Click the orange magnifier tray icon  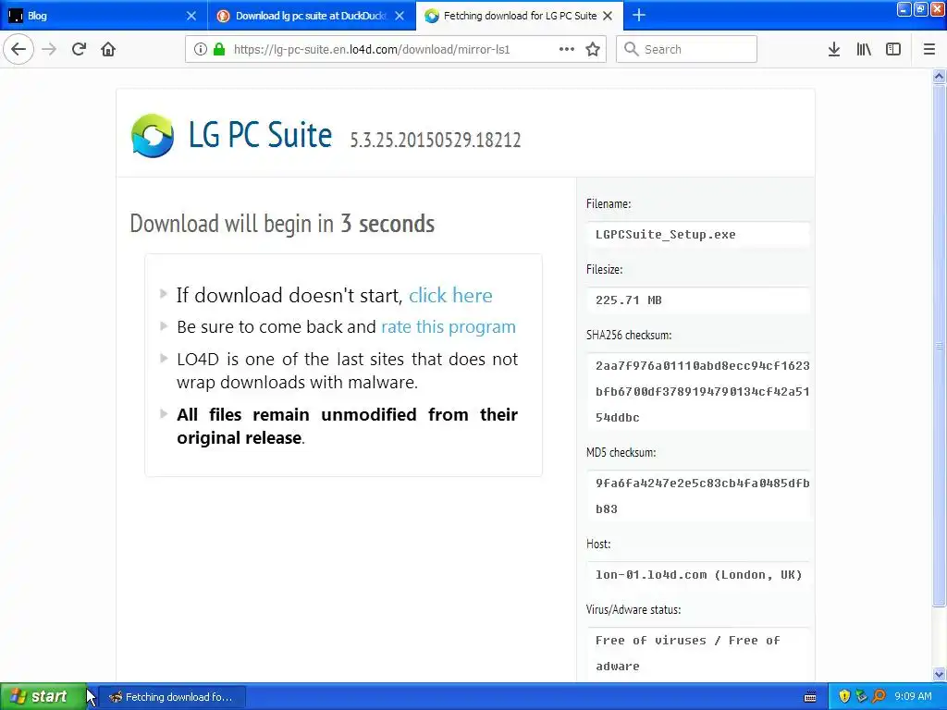pyautogui.click(x=879, y=696)
